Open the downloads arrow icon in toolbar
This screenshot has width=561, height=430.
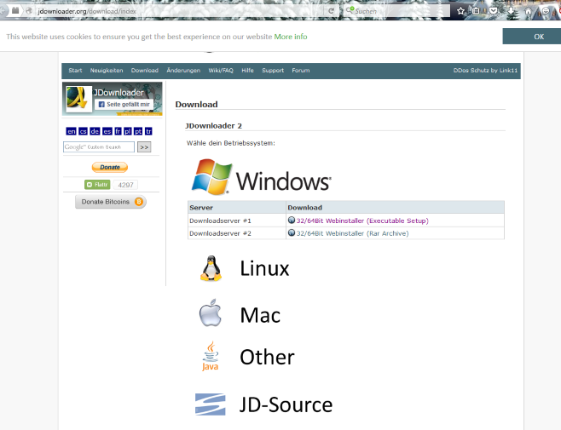(x=511, y=11)
